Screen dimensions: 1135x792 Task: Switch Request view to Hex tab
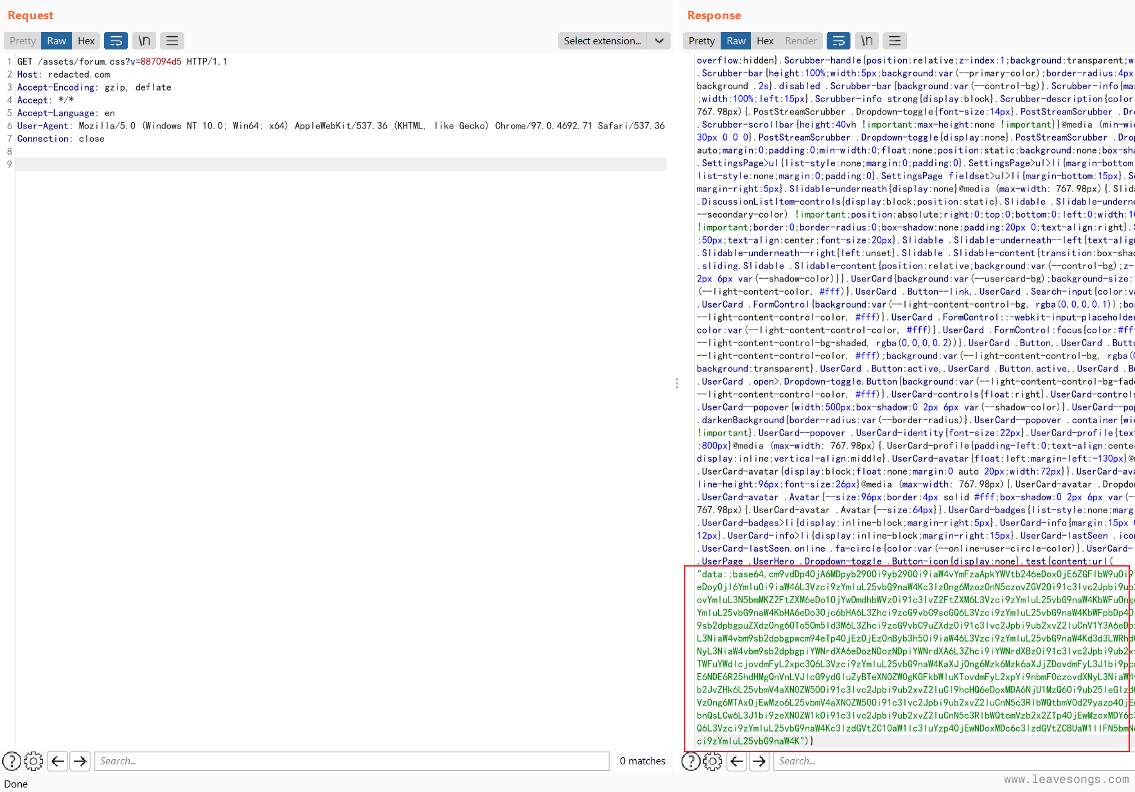86,41
